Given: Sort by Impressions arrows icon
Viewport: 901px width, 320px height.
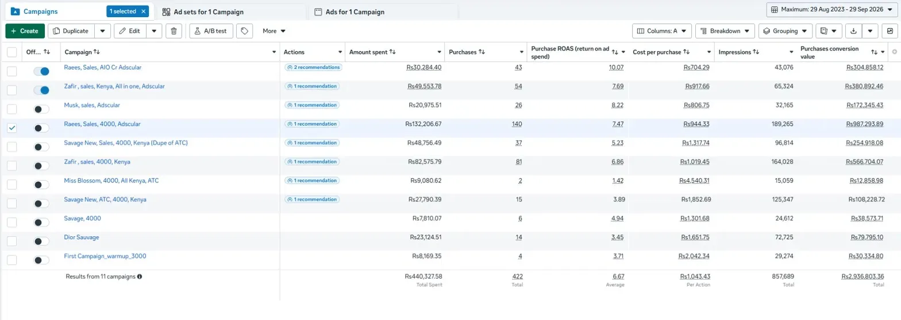Looking at the screenshot, I should pos(756,52).
